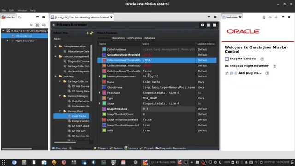Expand the Flight Recorder node
This screenshot has height=166, width=295.
click(x=7, y=41)
